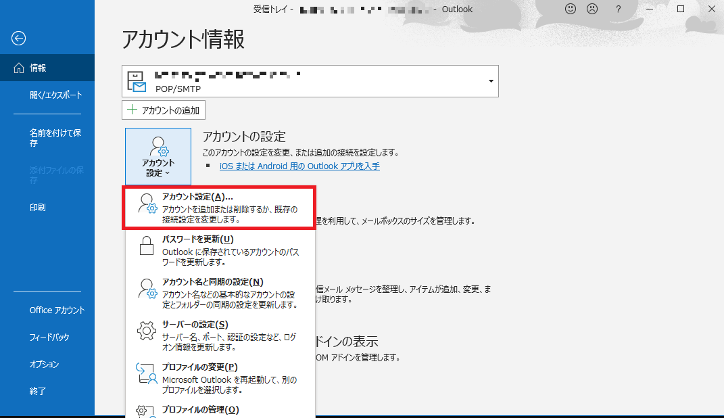
Task: Expand the POP/SMTP account selector dropdown
Action: 491,81
